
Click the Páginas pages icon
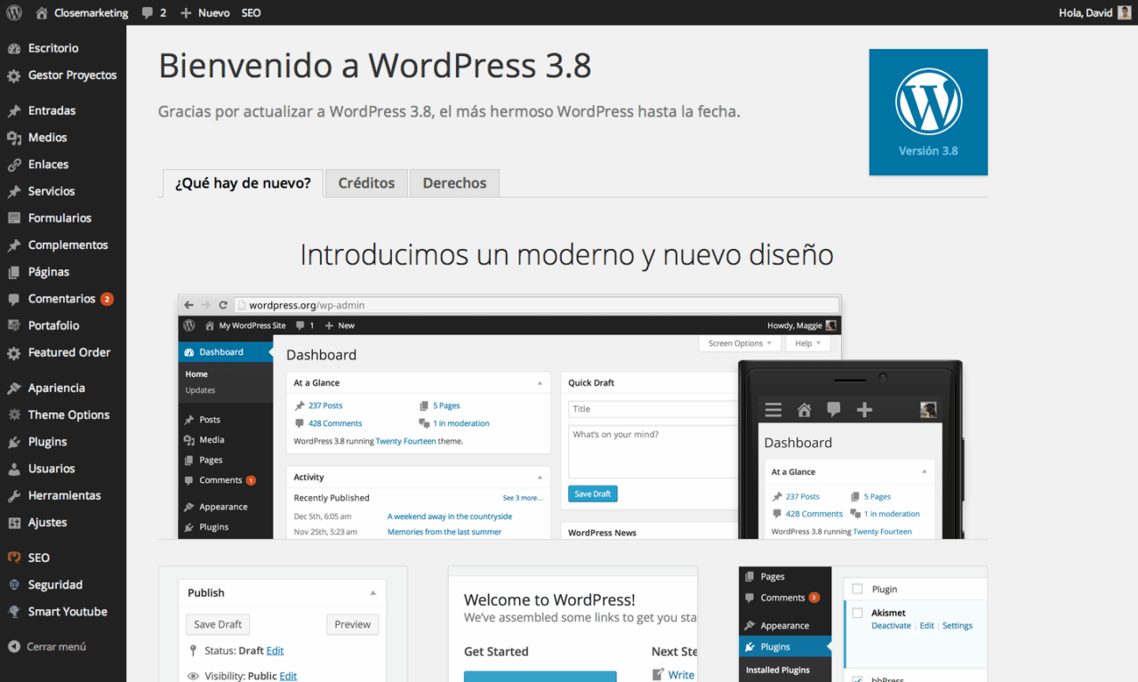tap(13, 272)
